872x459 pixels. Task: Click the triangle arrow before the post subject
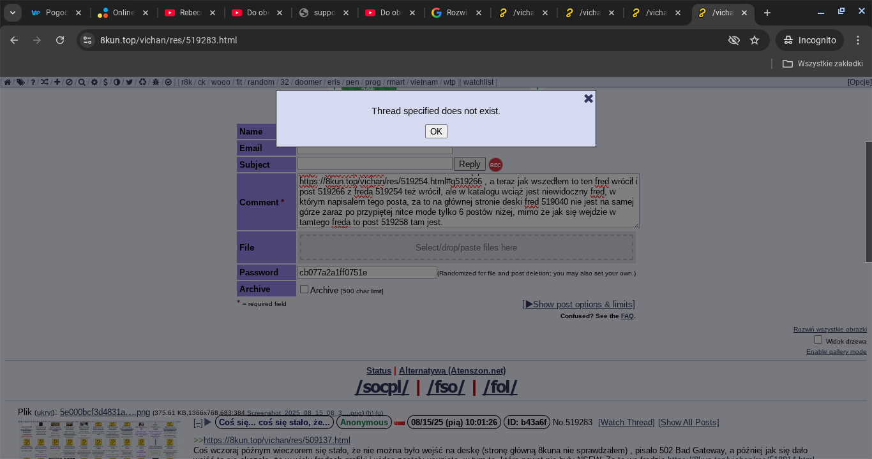coord(208,422)
